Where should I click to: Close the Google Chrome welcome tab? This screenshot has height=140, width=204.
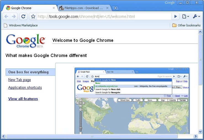click(54, 8)
